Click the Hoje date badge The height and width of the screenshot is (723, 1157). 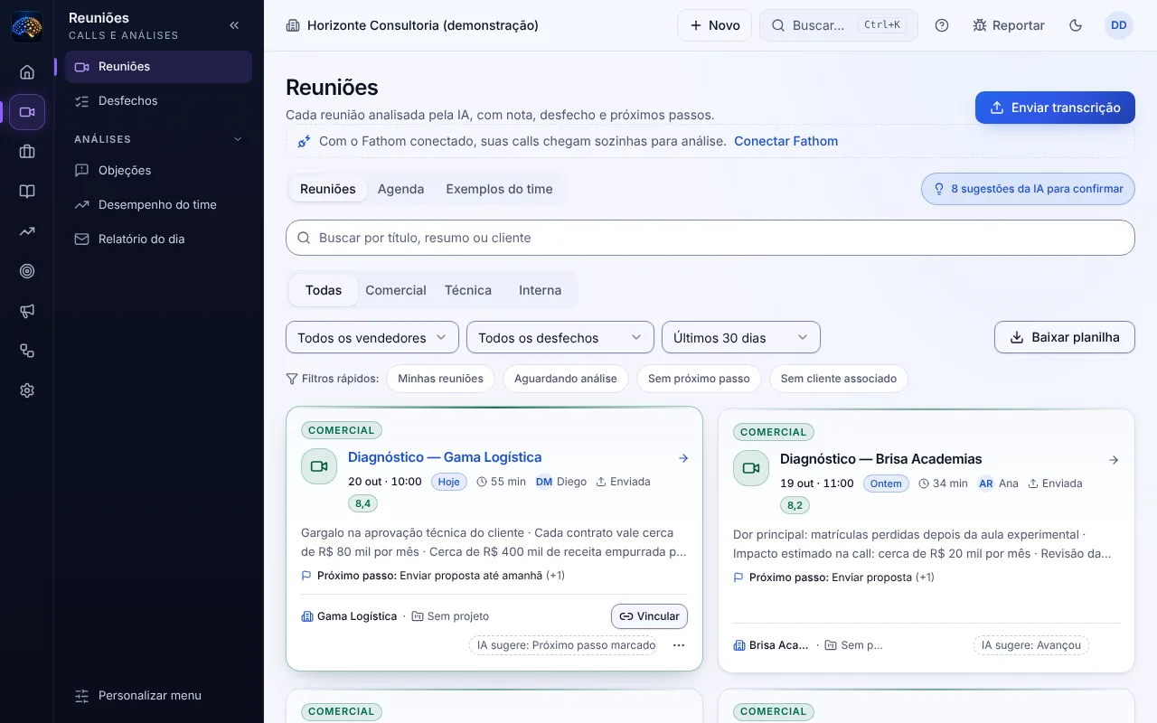pyautogui.click(x=449, y=482)
